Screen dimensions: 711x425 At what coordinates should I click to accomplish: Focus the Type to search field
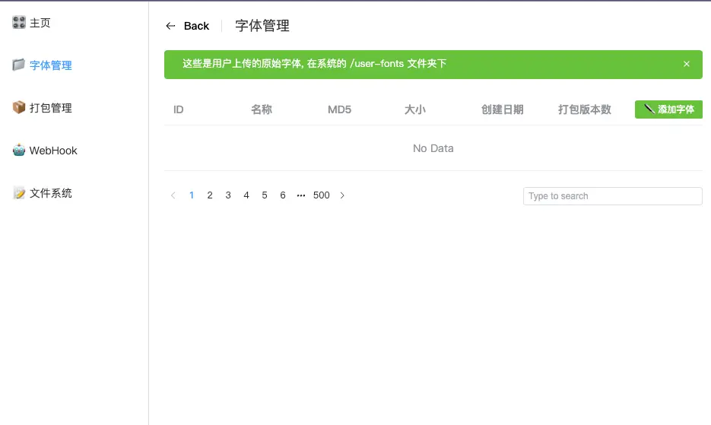tap(612, 196)
